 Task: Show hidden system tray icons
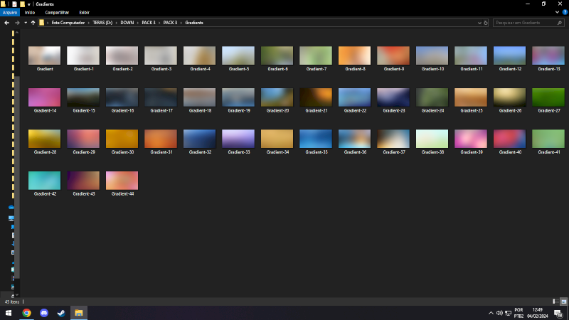(490, 313)
